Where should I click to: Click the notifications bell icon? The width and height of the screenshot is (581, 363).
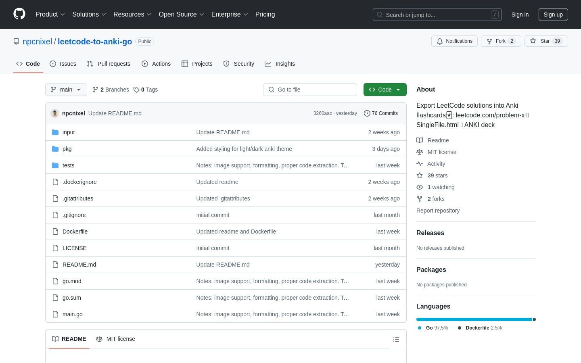point(440,41)
